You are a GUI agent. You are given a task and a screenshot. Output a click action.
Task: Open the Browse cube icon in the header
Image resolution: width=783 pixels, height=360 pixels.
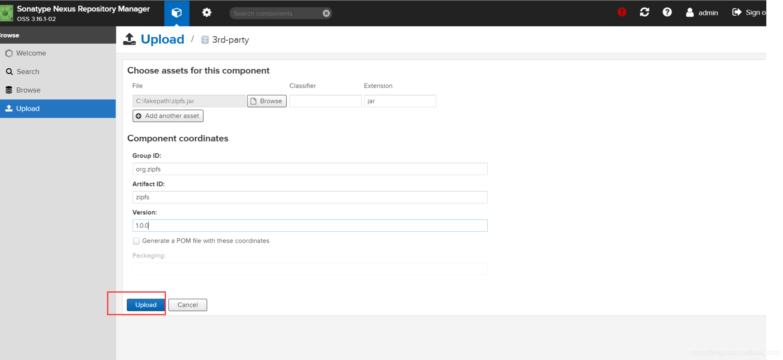click(176, 13)
